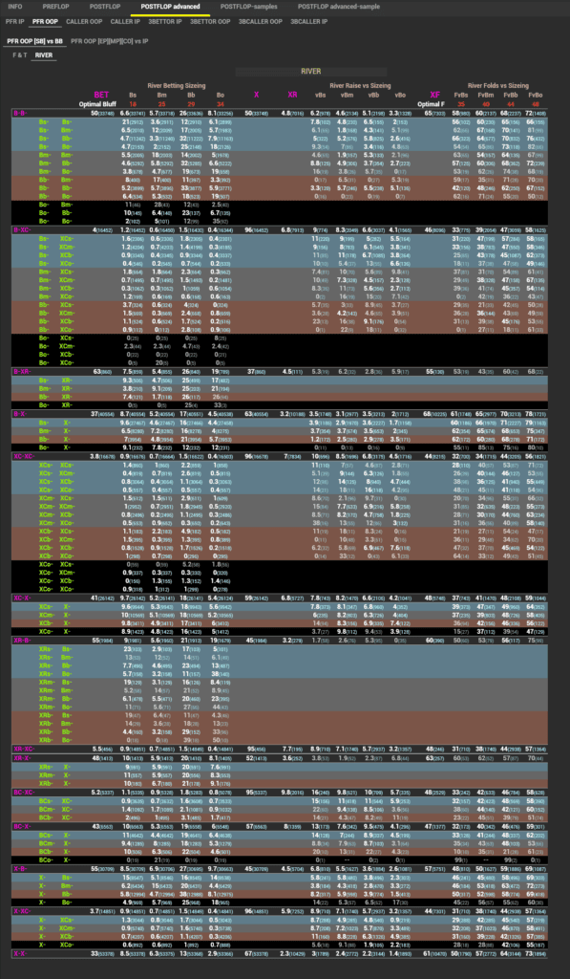Select the X-X- line row at bottom
The width and height of the screenshot is (570, 979).
tap(20, 953)
